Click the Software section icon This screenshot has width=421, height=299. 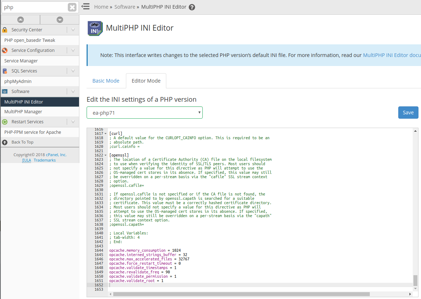tap(5, 92)
